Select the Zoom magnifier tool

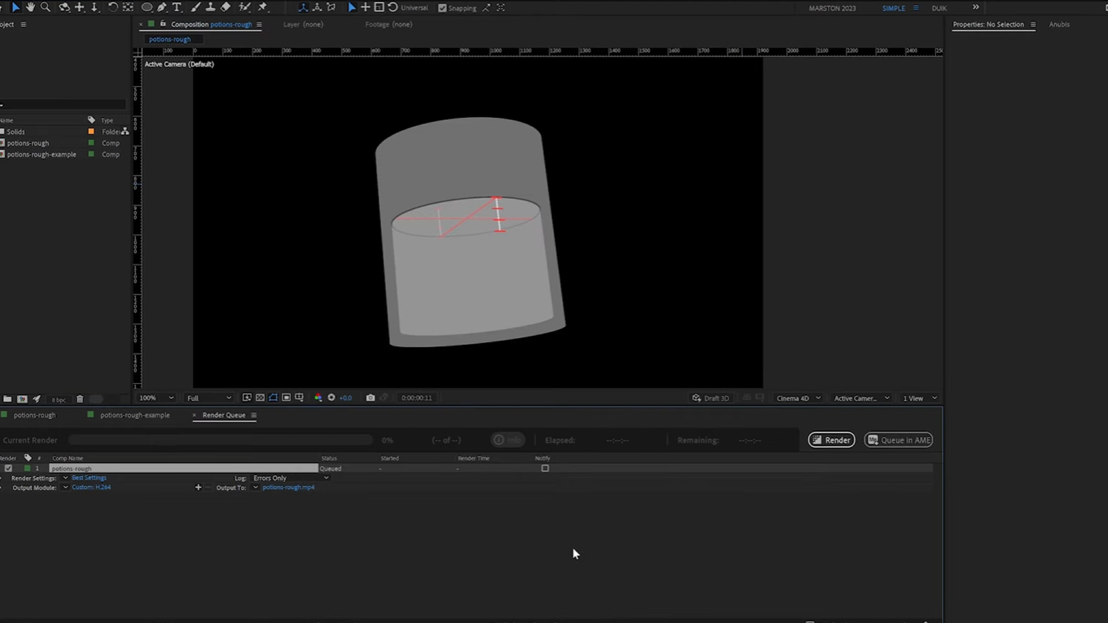pos(45,7)
